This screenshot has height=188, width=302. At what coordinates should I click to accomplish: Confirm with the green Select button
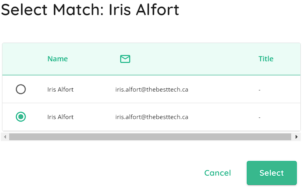click(272, 173)
